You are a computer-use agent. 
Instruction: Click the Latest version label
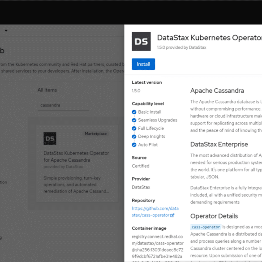[147, 82]
